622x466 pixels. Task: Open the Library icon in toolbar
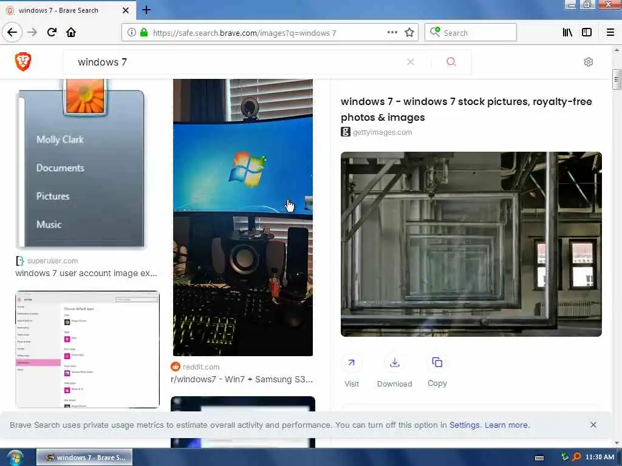point(567,33)
